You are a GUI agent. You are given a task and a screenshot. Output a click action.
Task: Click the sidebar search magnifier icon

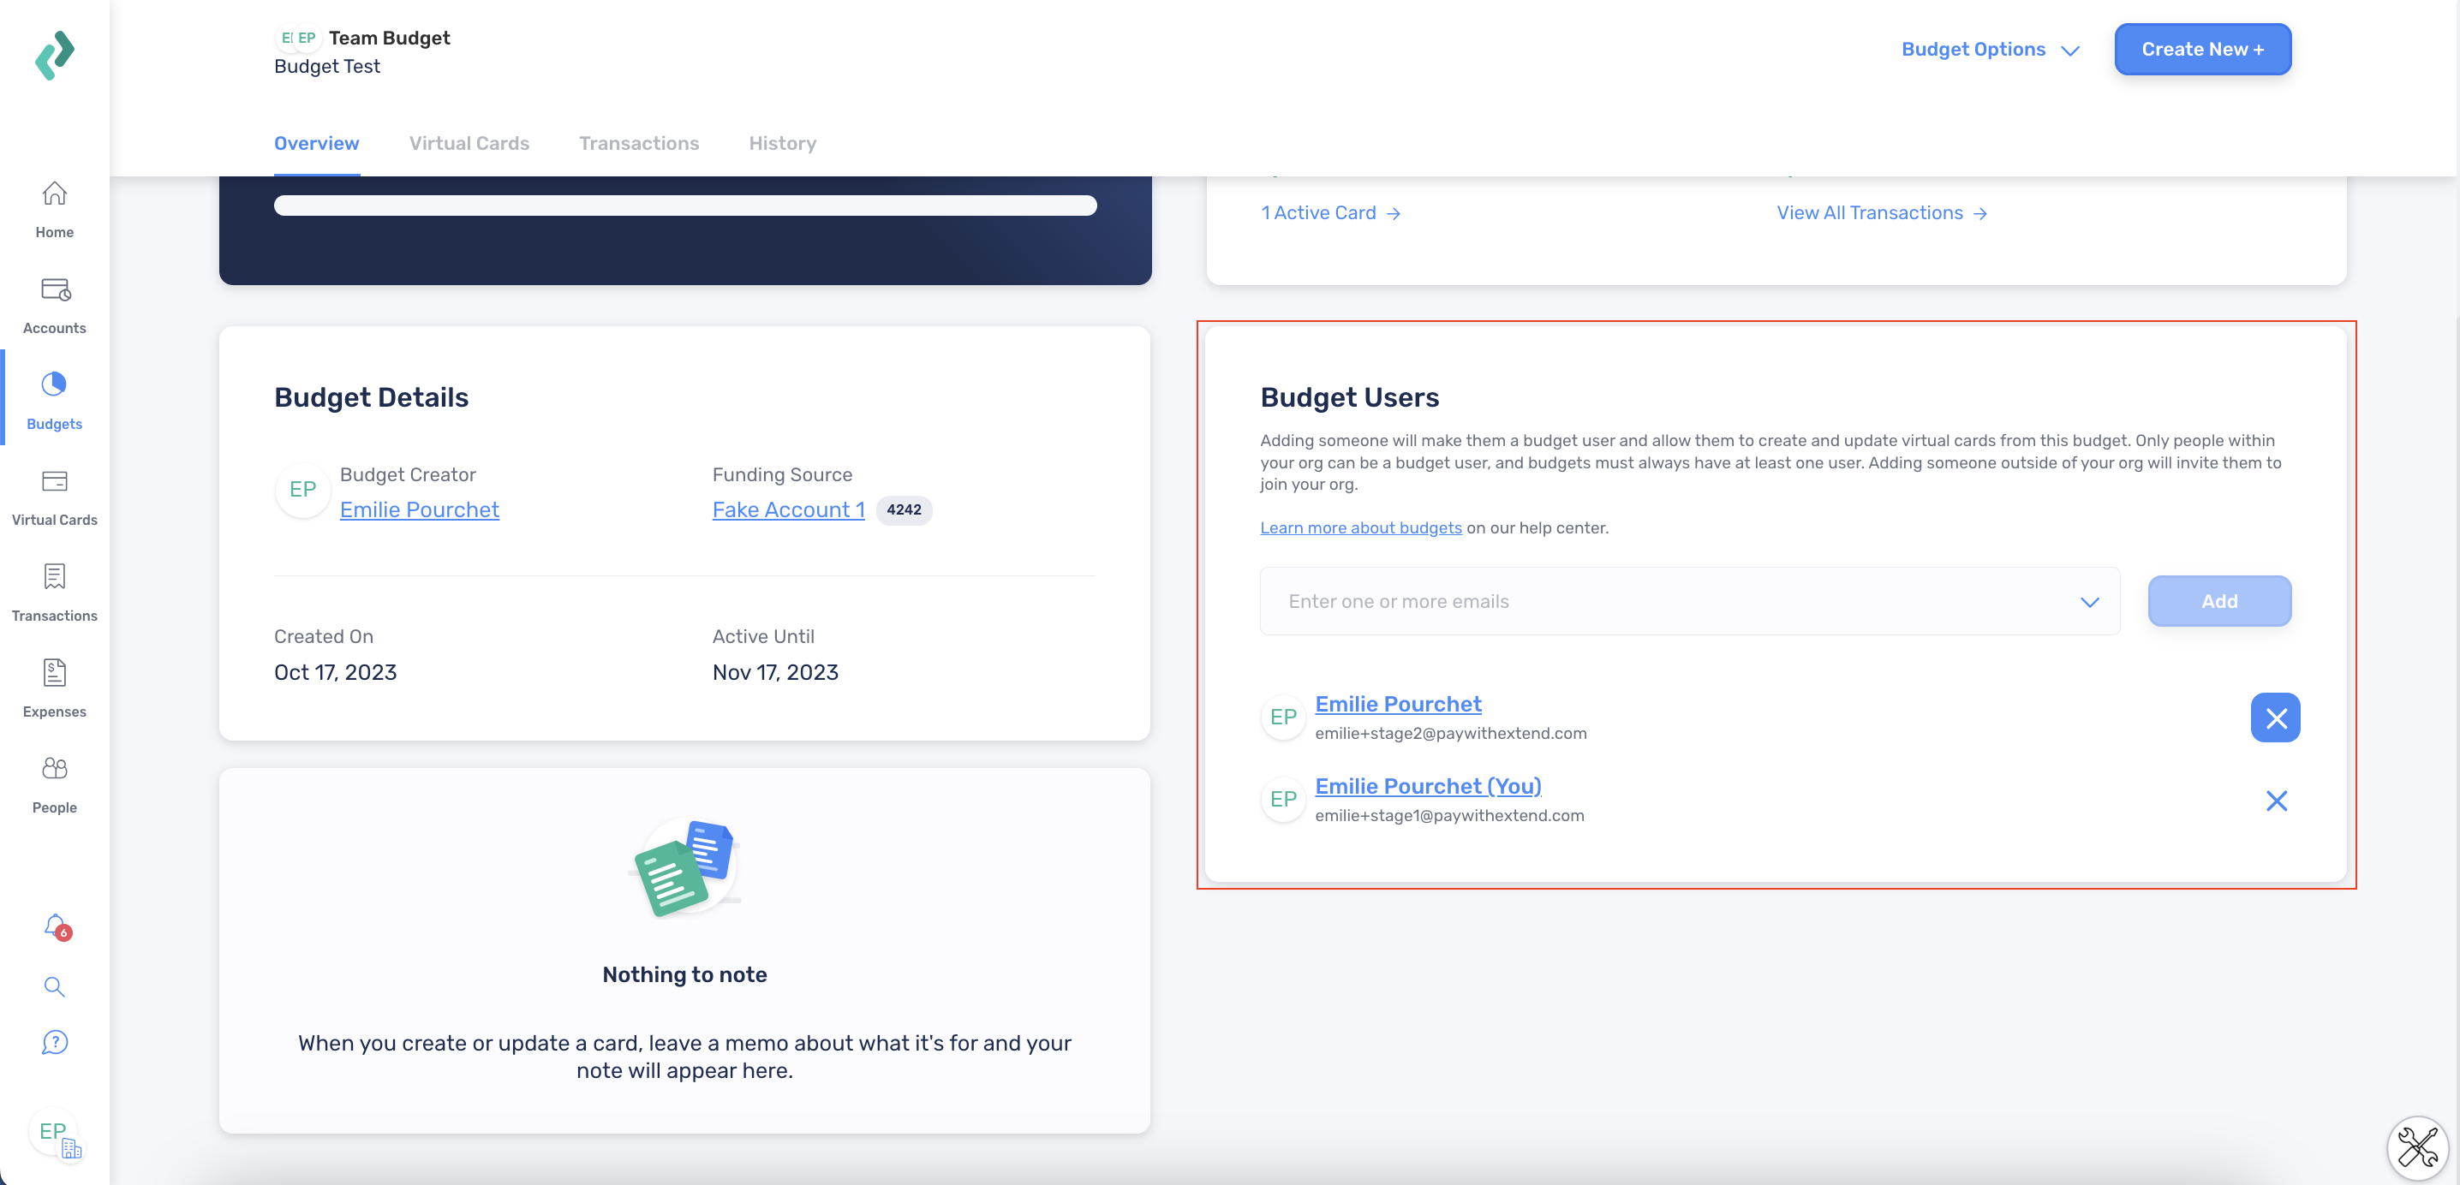click(x=55, y=986)
